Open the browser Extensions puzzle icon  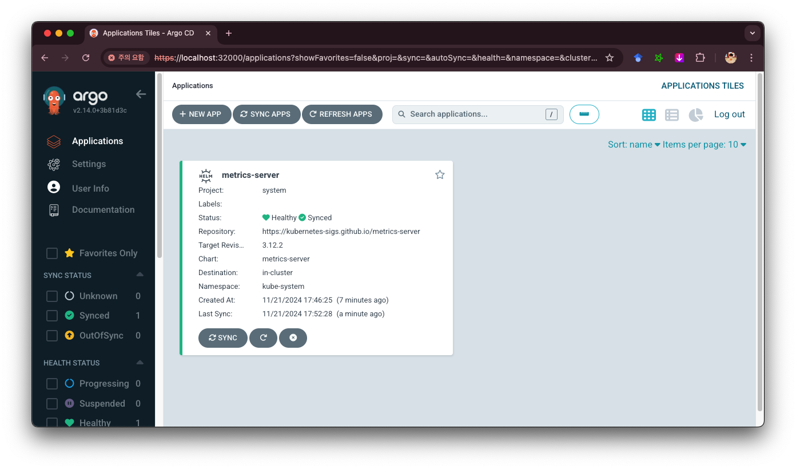coord(700,58)
